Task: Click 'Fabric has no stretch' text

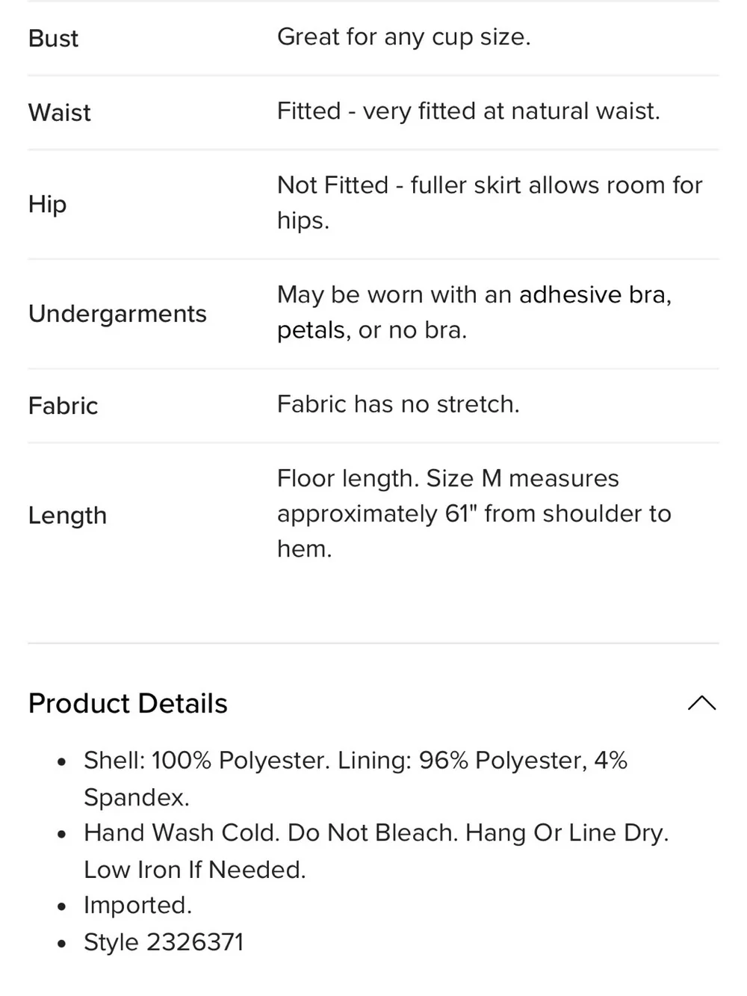Action: (x=398, y=404)
